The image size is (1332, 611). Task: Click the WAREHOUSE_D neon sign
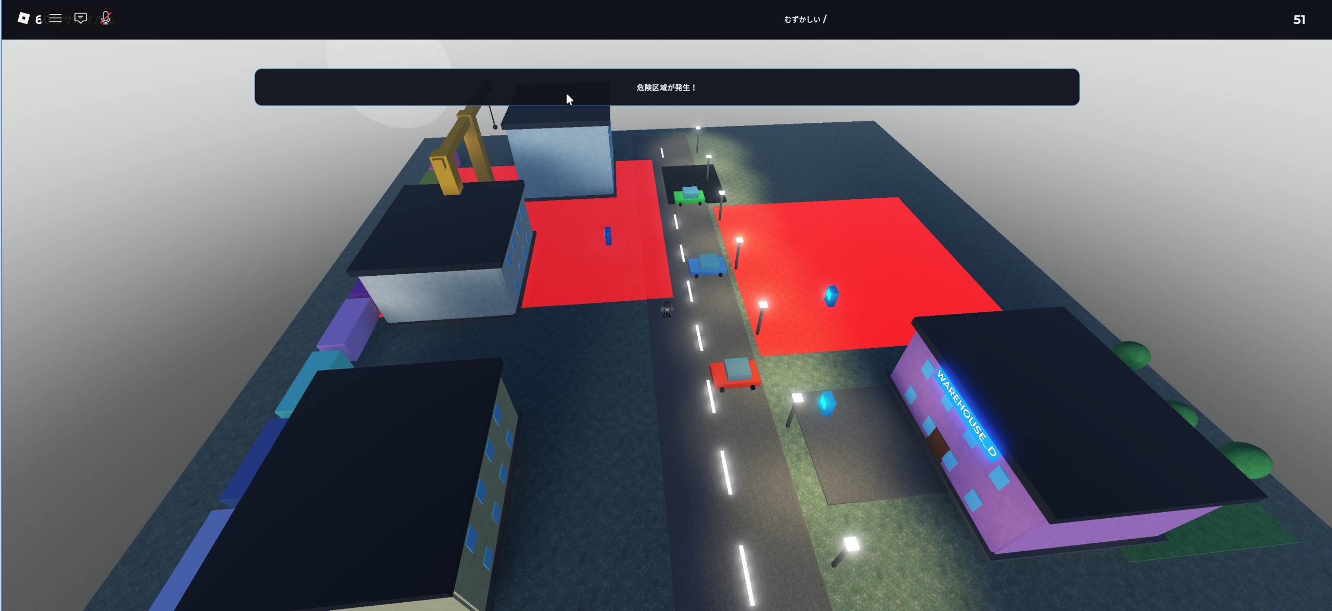(967, 413)
